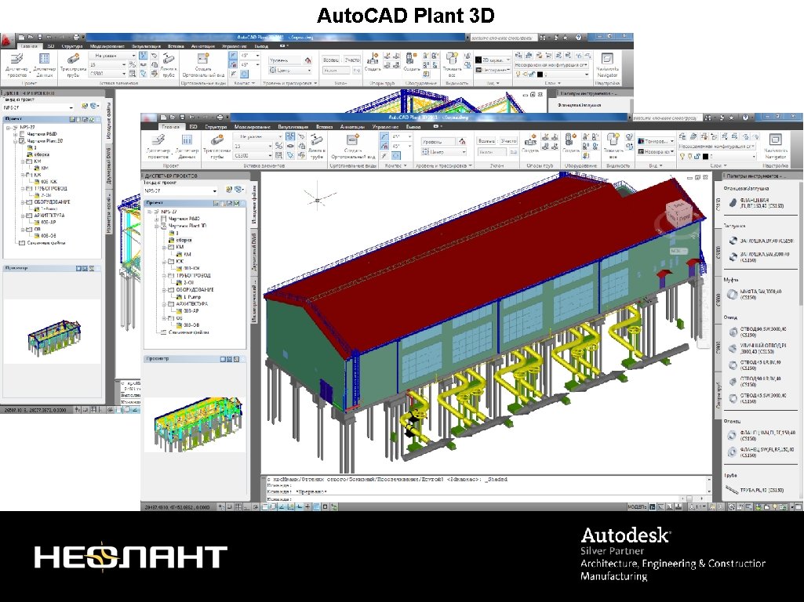Toggle the first compass button in Компас panel
Image resolution: width=804 pixels, height=602 pixels.
coord(384,137)
